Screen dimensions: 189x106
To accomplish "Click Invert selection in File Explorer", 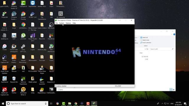I will click(x=146, y=43).
